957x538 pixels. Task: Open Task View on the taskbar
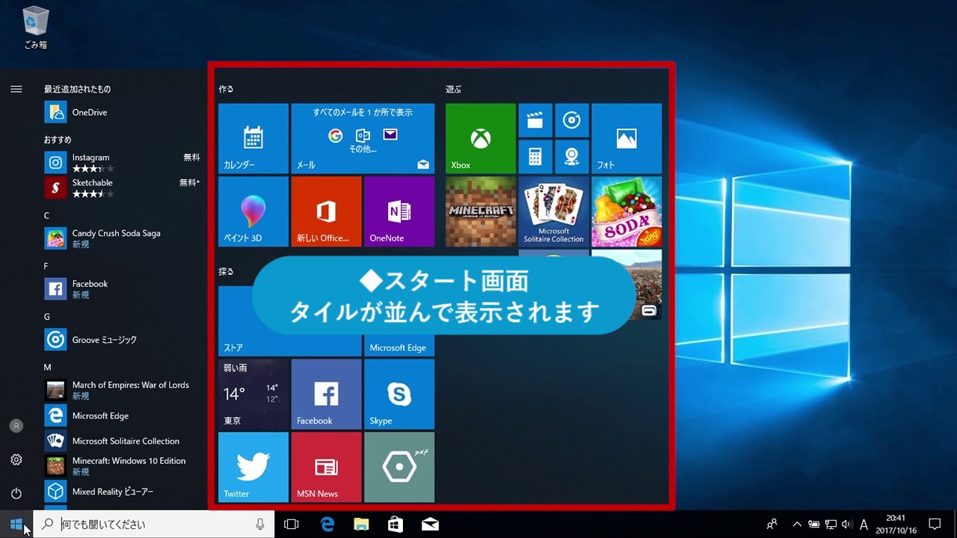[x=292, y=525]
